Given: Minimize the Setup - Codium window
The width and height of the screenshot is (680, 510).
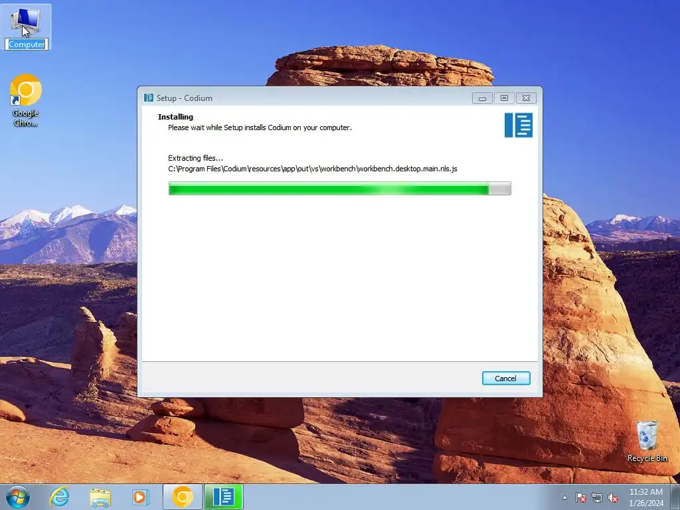Looking at the screenshot, I should [482, 98].
